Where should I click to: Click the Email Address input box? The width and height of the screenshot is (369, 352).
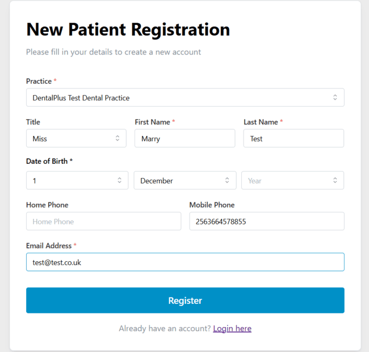[184, 262]
